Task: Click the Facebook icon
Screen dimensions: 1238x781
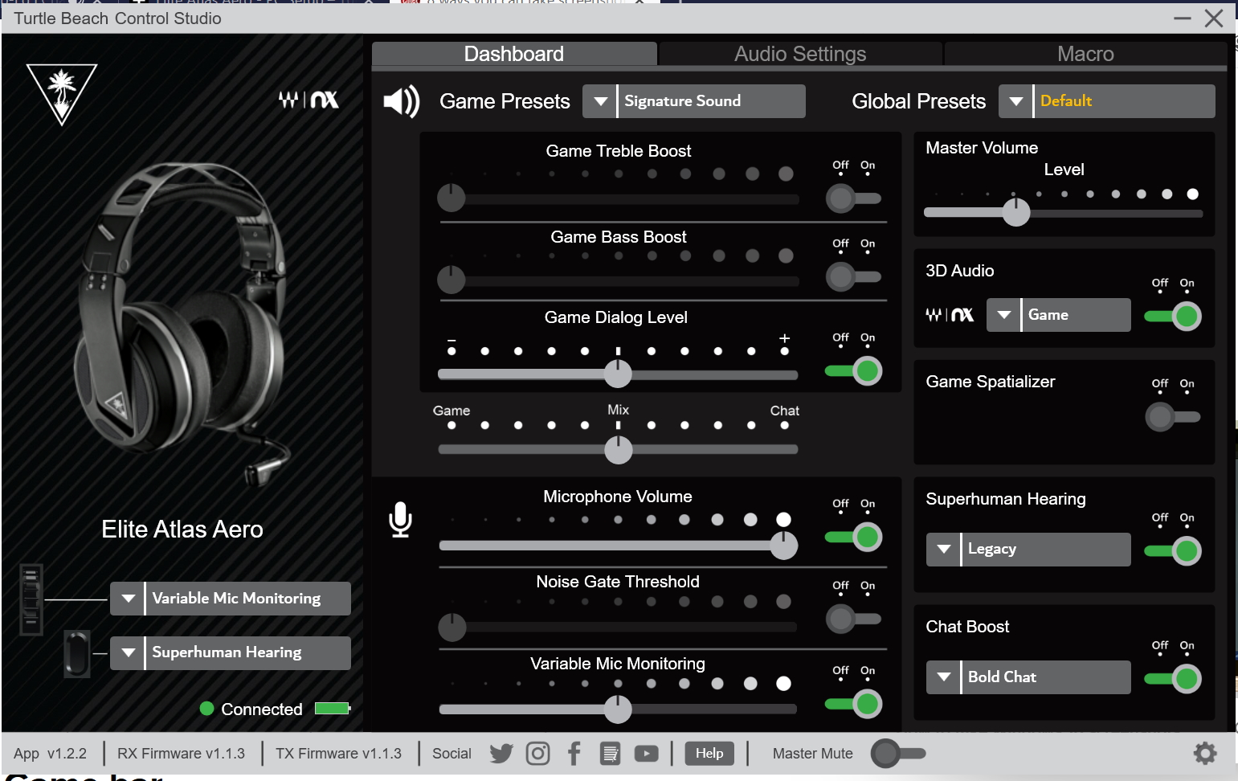Action: (x=574, y=754)
